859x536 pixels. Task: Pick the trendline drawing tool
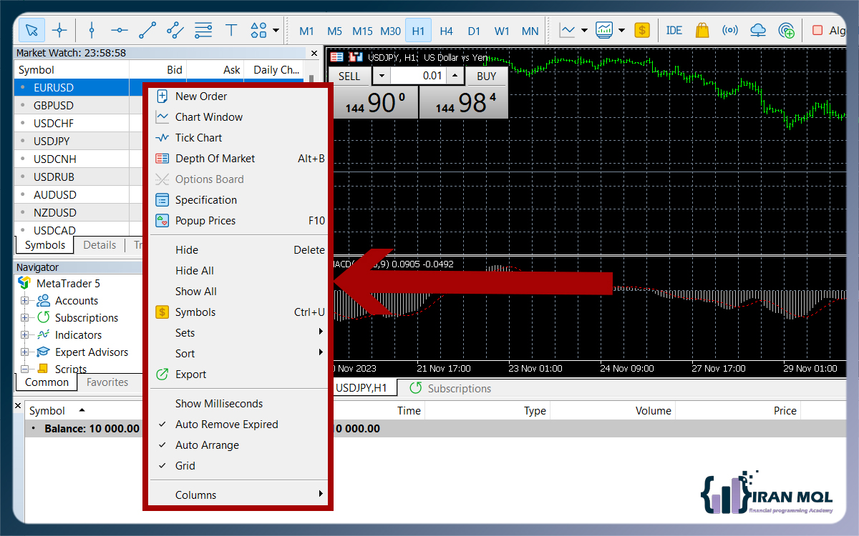point(147,30)
